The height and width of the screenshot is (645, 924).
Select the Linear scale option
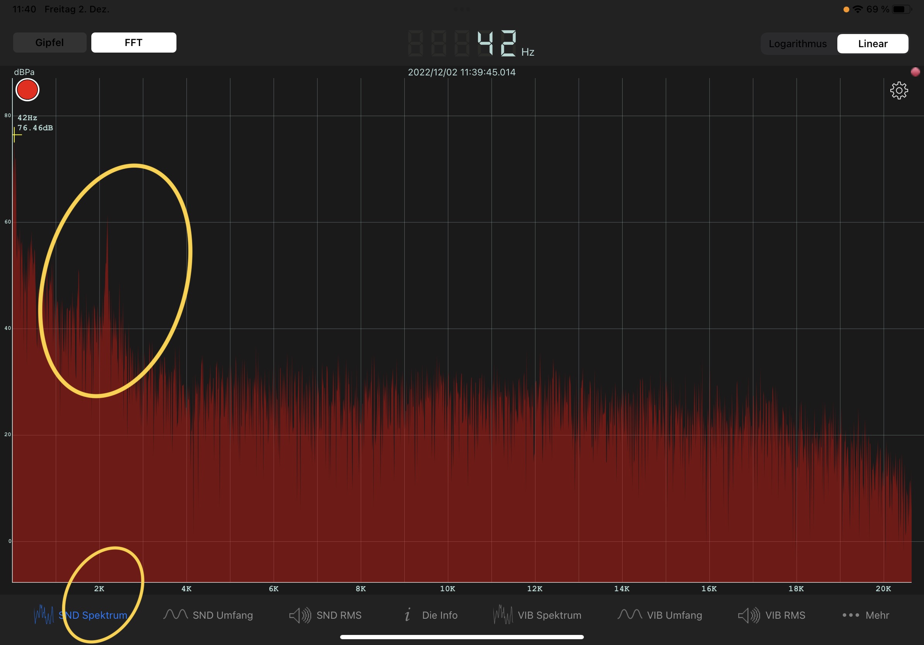[x=873, y=43]
